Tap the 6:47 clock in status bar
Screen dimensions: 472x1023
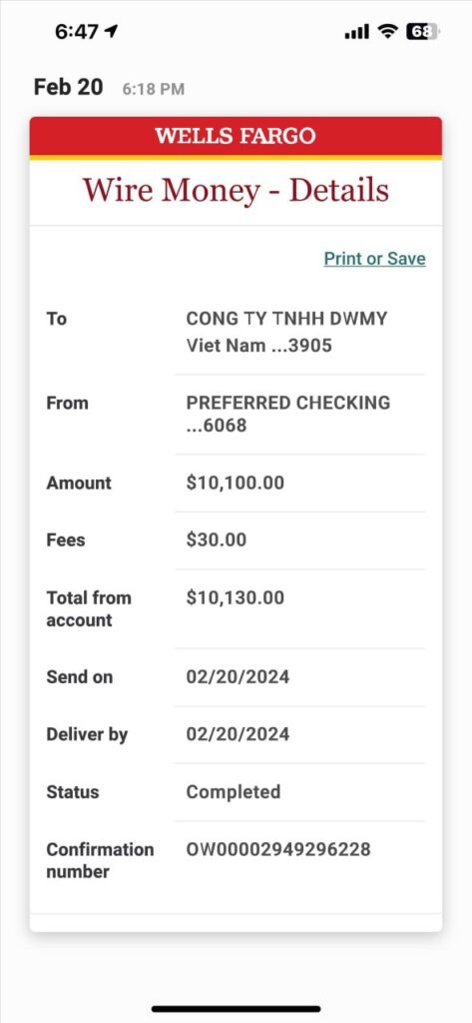coord(77,31)
